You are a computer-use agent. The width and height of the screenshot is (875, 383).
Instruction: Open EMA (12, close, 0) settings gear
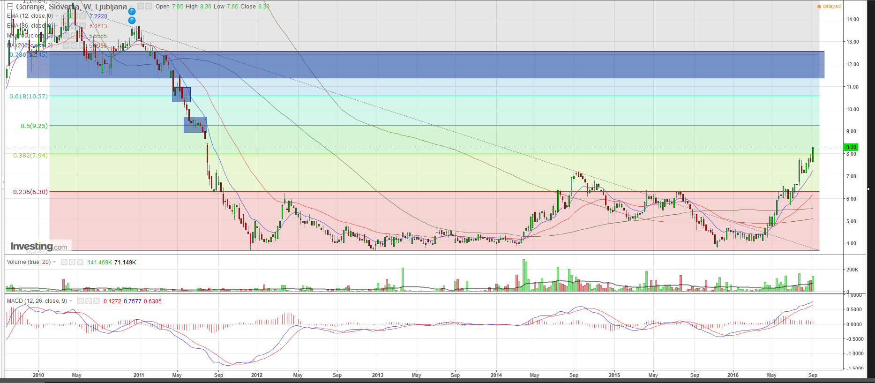point(74,16)
